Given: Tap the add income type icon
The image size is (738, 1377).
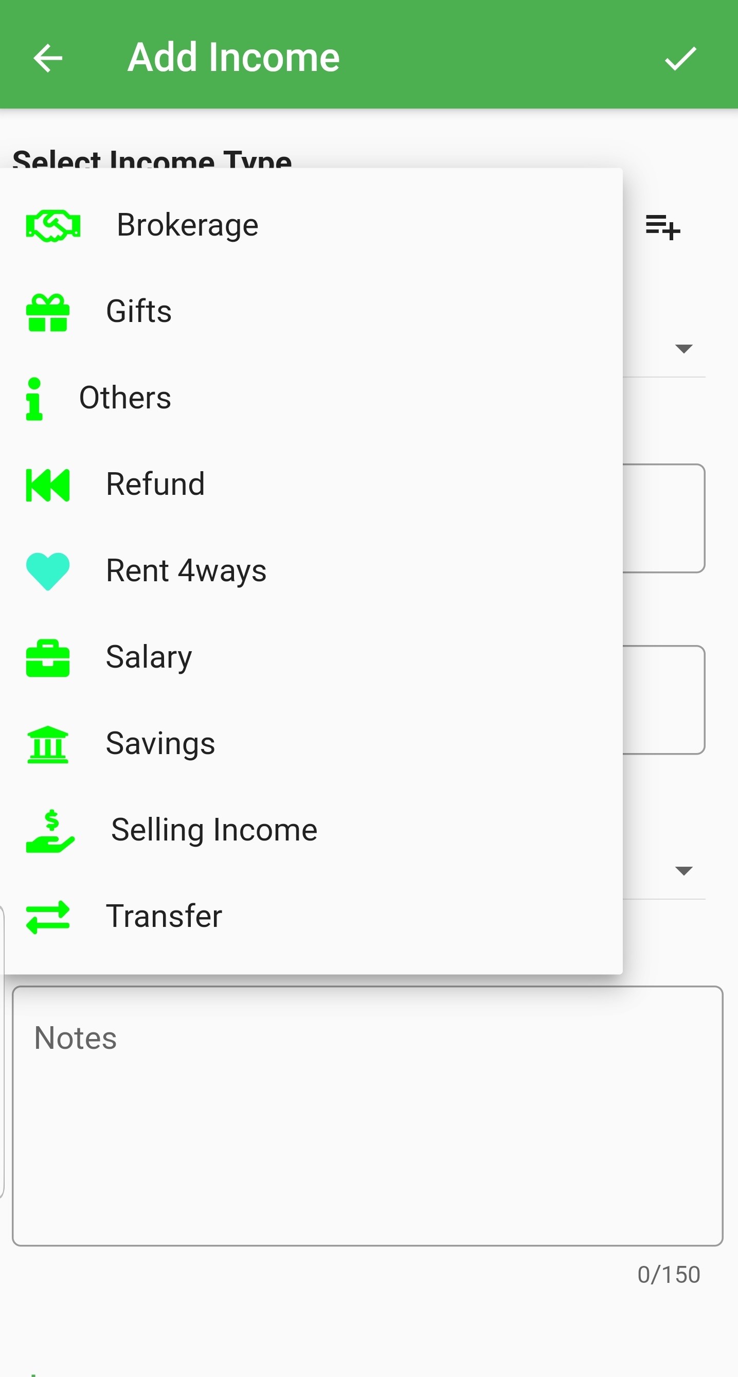Looking at the screenshot, I should [x=662, y=227].
